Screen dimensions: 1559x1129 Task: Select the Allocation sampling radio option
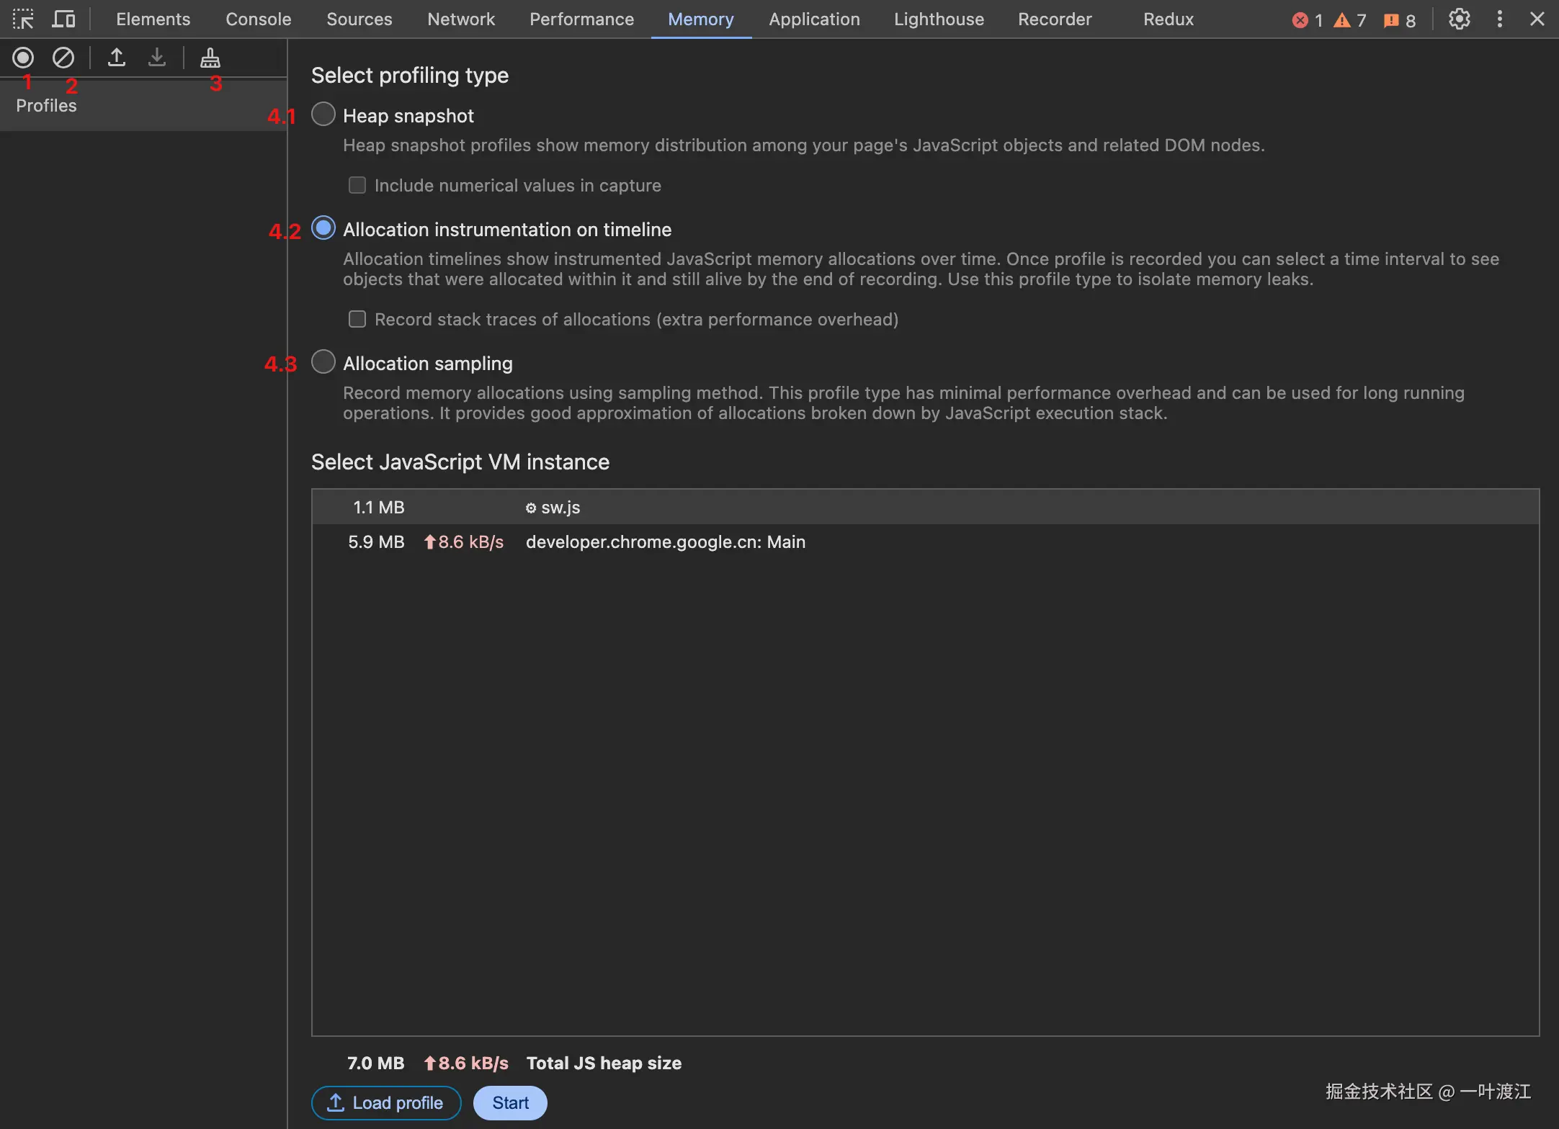pos(323,362)
